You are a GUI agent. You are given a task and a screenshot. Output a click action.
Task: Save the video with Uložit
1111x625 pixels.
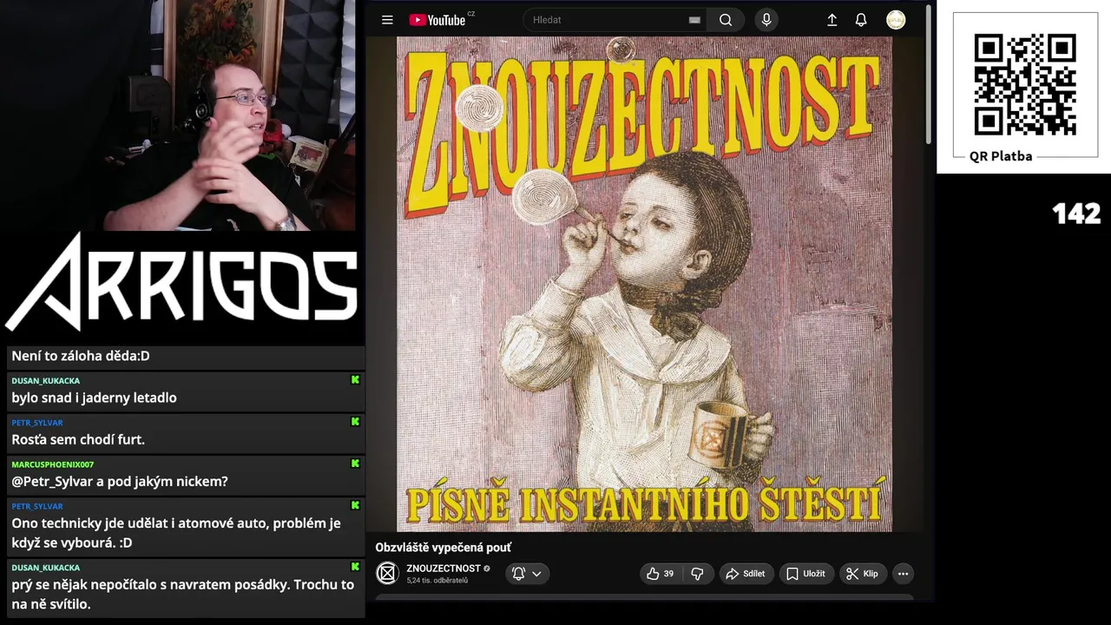(x=805, y=574)
